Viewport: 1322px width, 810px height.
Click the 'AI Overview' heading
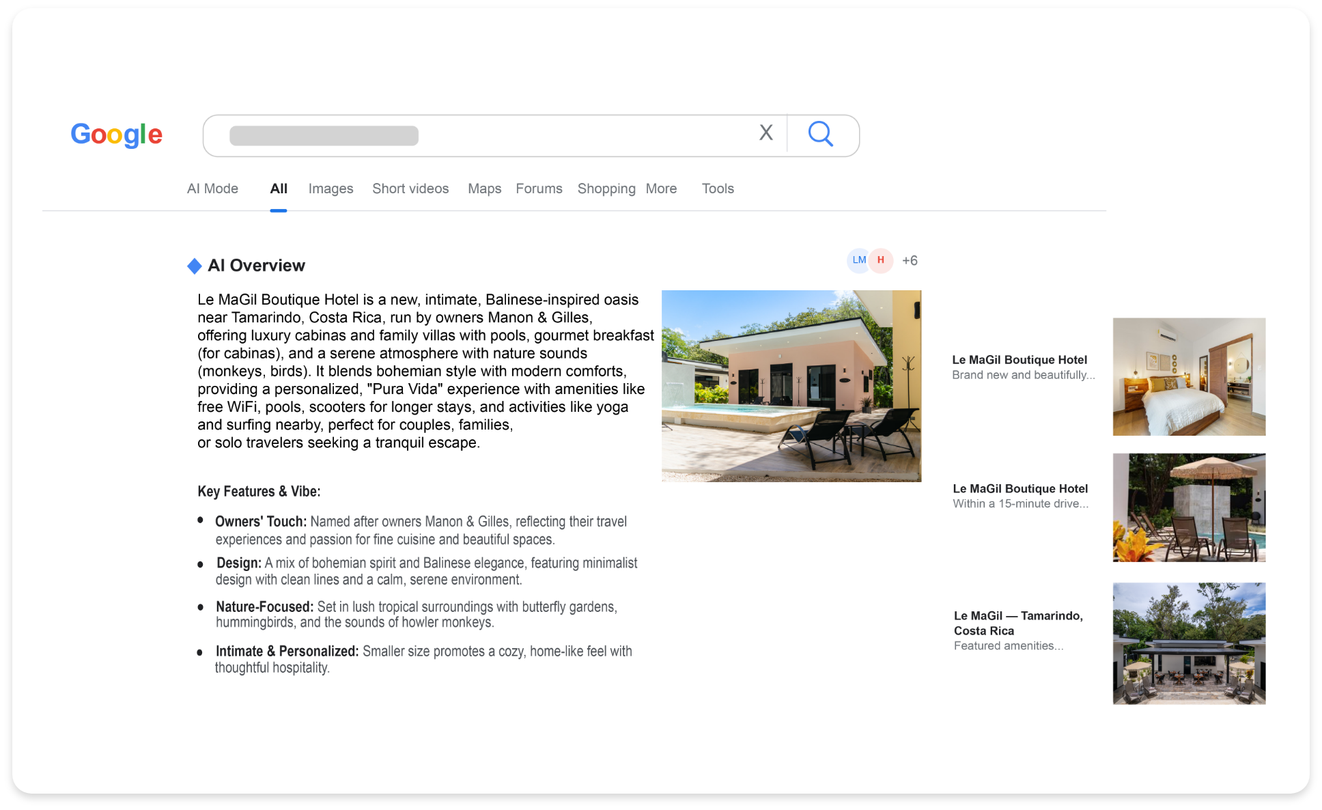pyautogui.click(x=256, y=266)
